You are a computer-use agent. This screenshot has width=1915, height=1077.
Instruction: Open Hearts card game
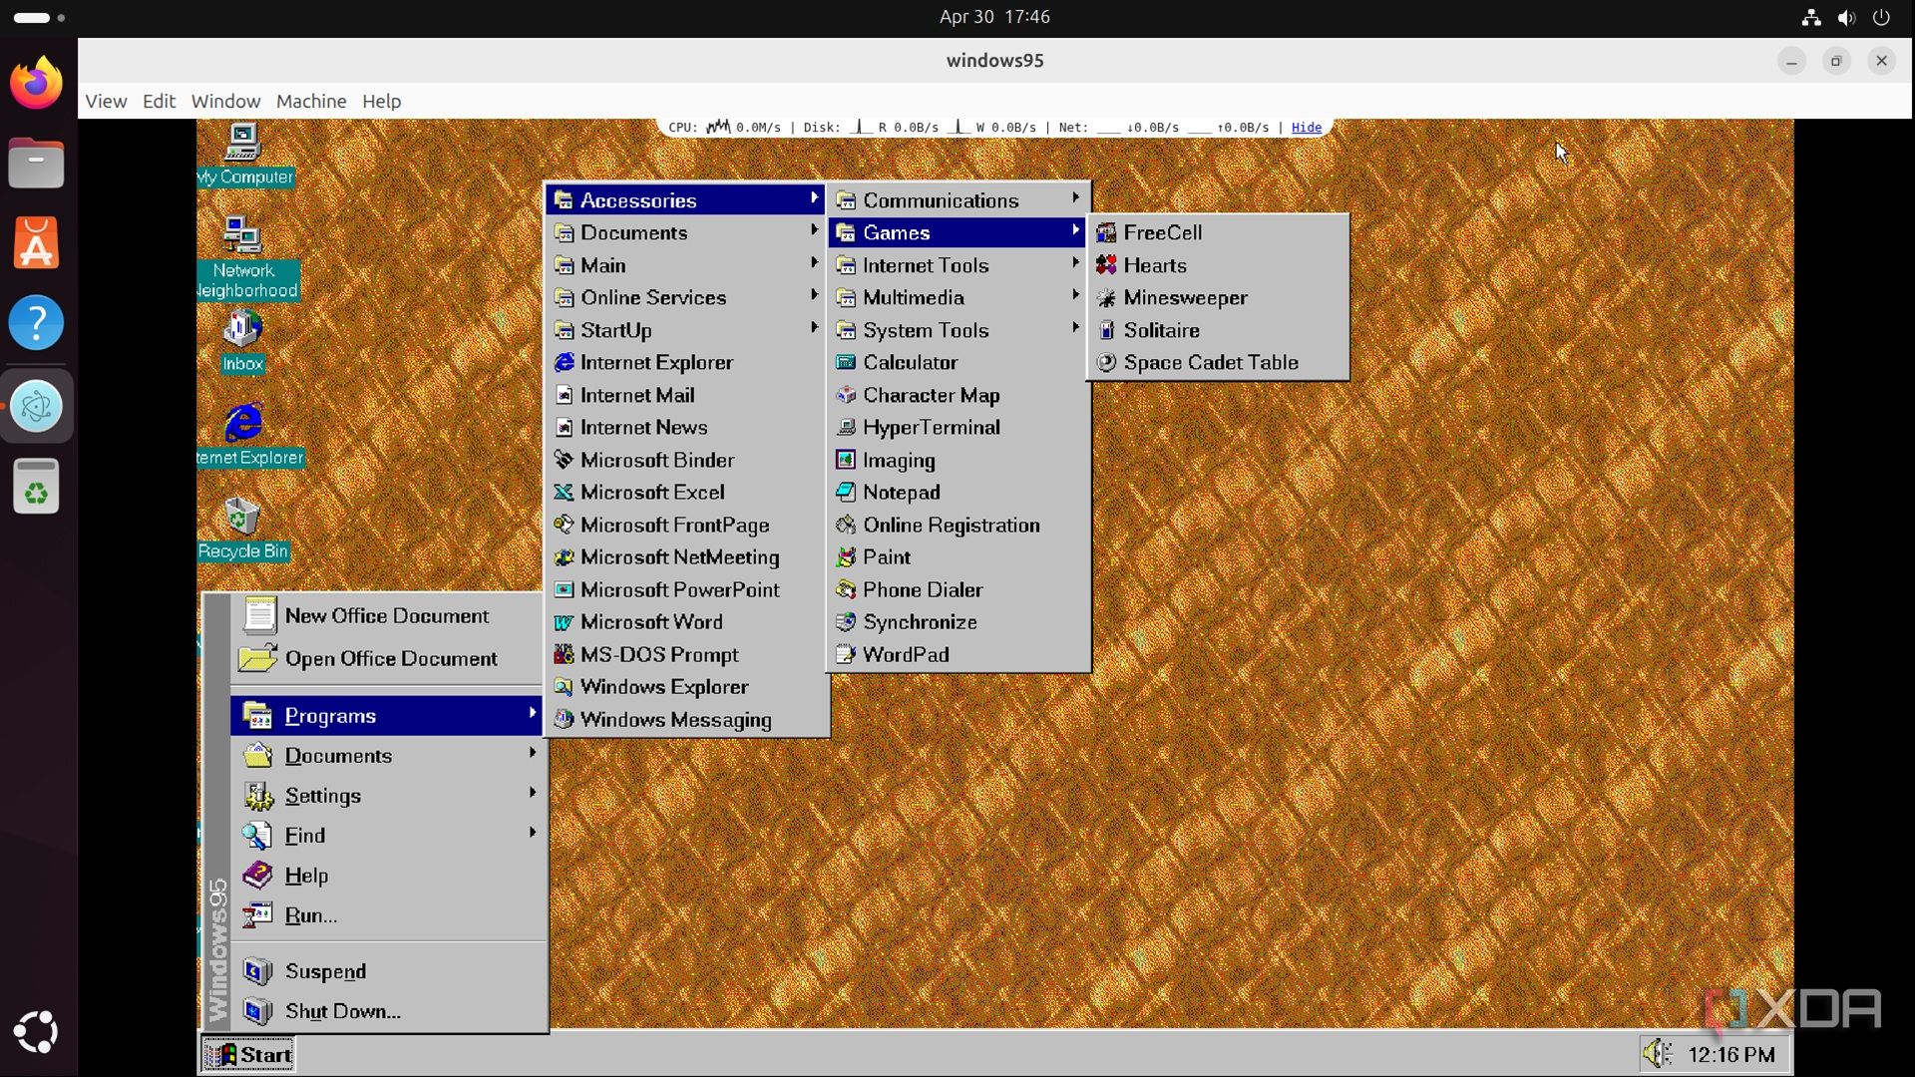click(1218, 265)
